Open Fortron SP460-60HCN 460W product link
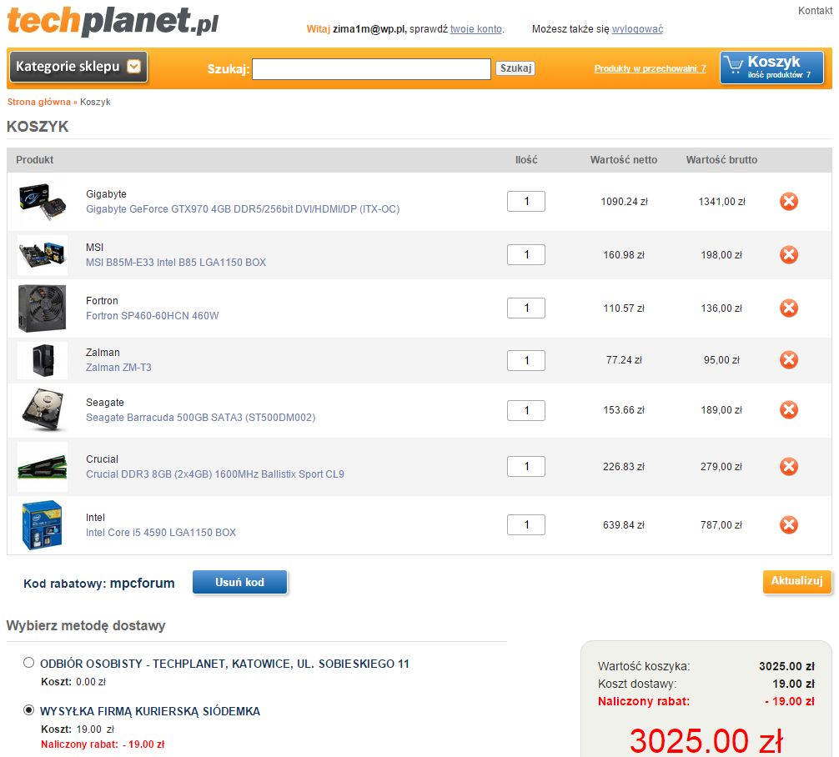839x757 pixels. [x=153, y=316]
